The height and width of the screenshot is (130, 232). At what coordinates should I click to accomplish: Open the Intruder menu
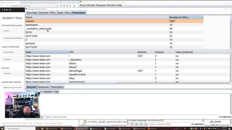pos(91,5)
